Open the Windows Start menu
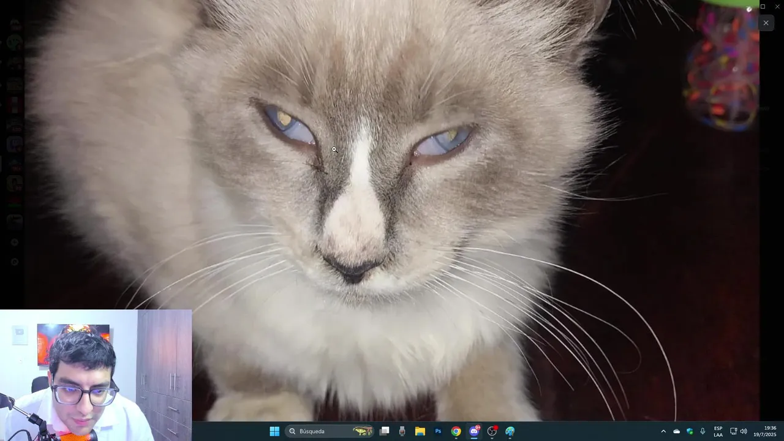The height and width of the screenshot is (441, 784). pyautogui.click(x=274, y=431)
